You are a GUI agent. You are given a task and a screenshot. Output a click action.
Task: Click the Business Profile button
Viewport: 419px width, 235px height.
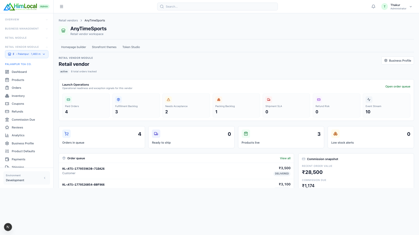coord(398,61)
